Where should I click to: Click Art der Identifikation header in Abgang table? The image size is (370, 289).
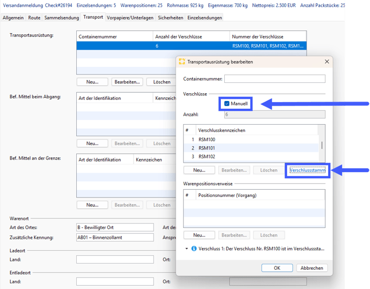tap(115, 98)
